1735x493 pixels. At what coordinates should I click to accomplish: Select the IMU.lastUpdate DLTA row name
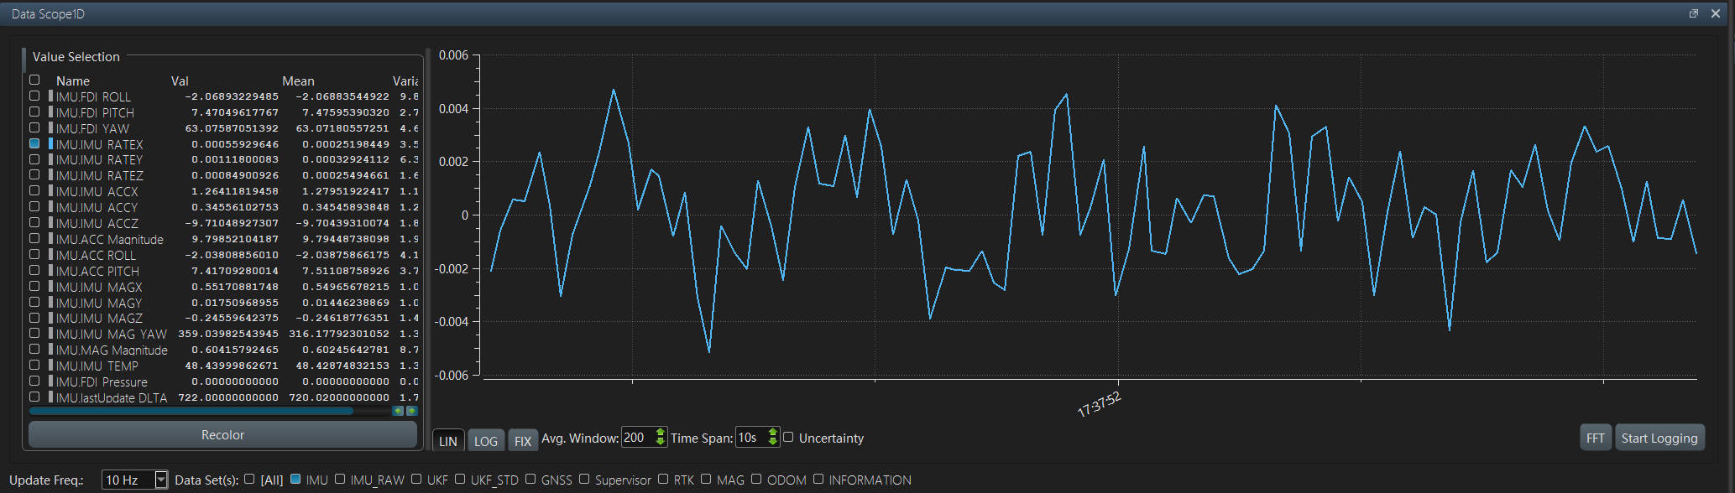coord(112,397)
